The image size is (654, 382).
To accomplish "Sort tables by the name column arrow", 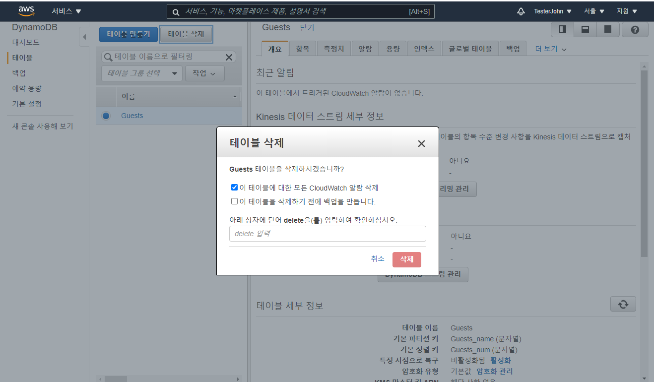I will pos(235,96).
